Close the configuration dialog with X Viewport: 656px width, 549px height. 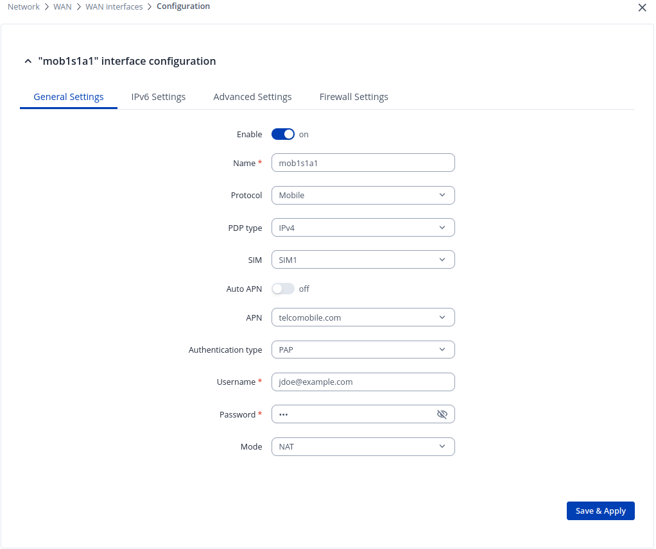642,8
